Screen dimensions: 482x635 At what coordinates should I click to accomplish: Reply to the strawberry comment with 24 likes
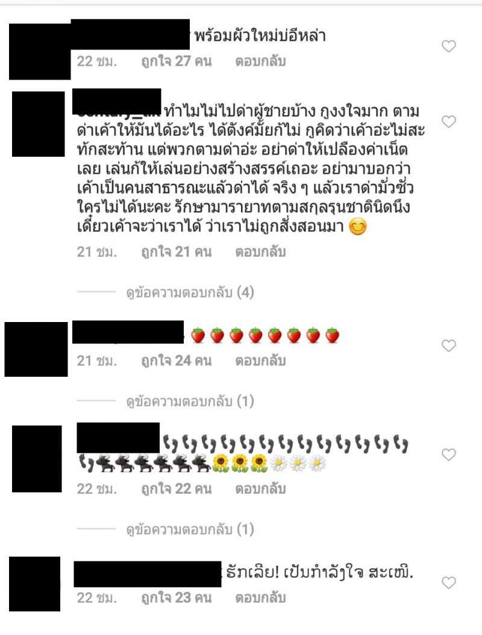click(261, 361)
